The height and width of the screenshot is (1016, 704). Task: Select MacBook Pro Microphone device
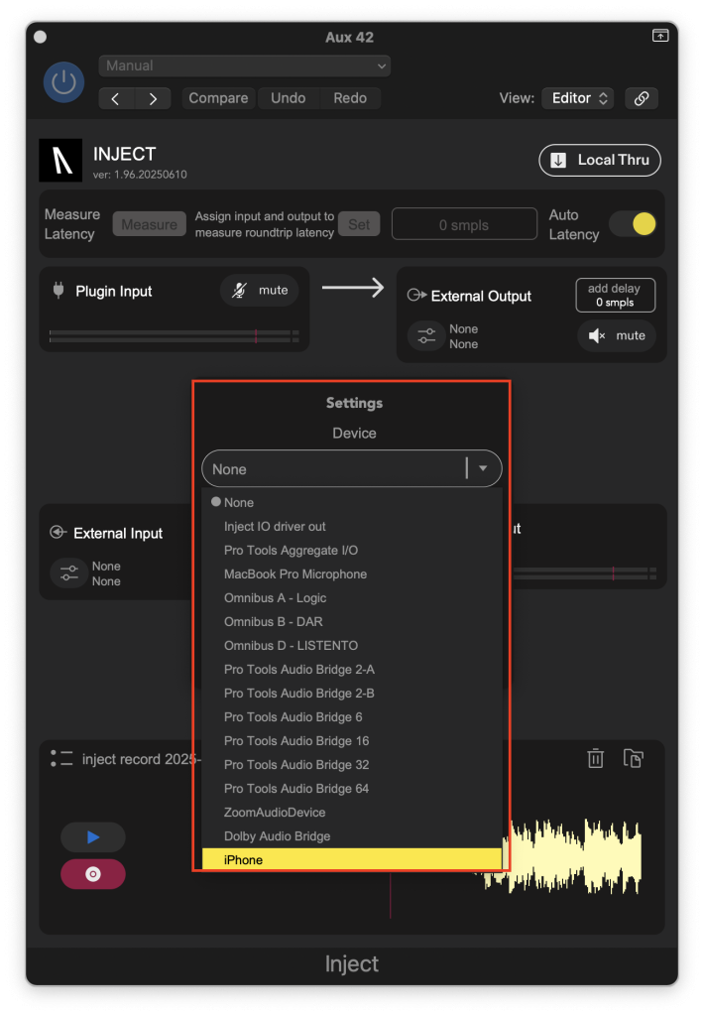pos(352,574)
